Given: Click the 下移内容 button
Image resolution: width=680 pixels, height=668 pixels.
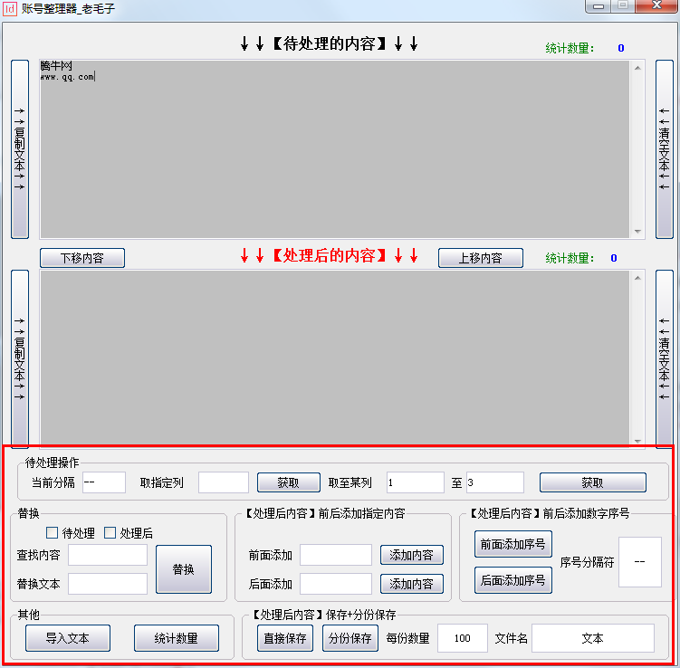Looking at the screenshot, I should 82,258.
